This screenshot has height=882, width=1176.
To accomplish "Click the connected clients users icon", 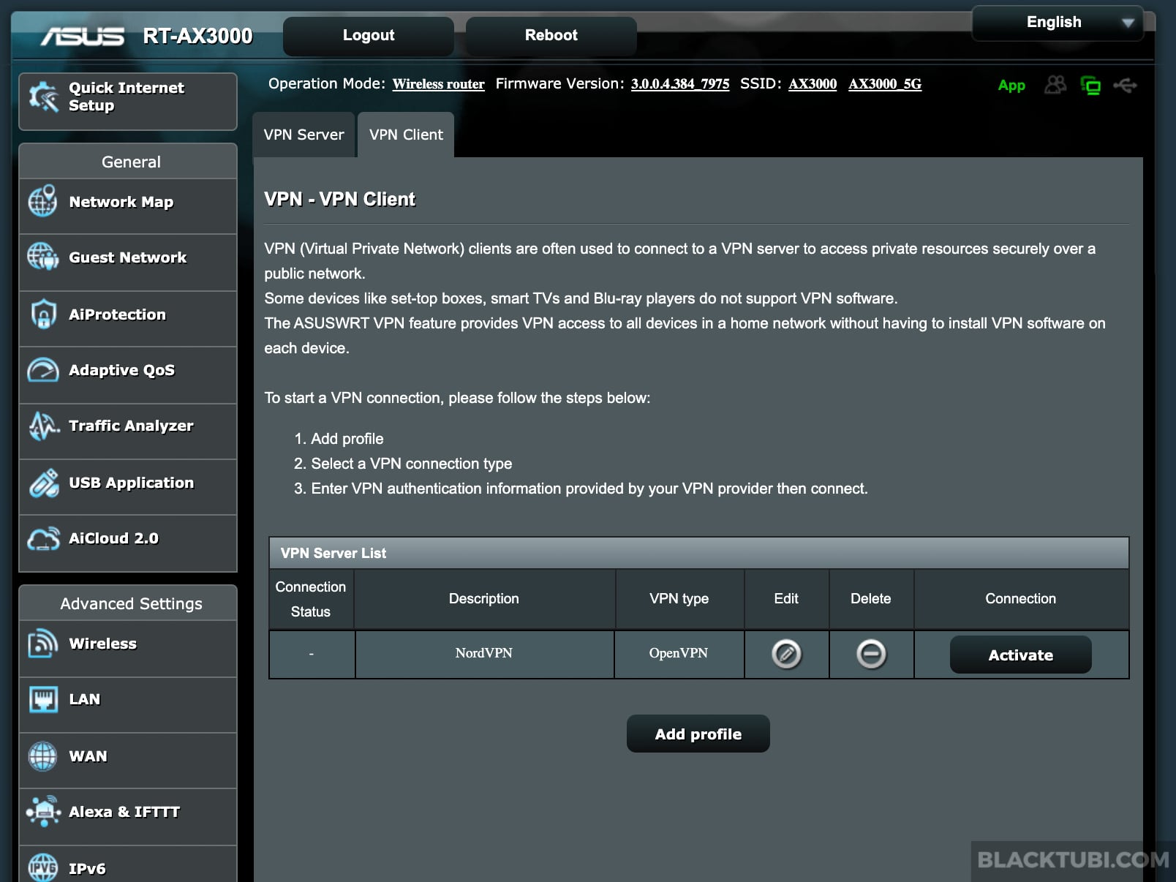I will pyautogui.click(x=1055, y=86).
